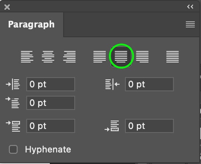Click the Right indent icon

(113, 84)
